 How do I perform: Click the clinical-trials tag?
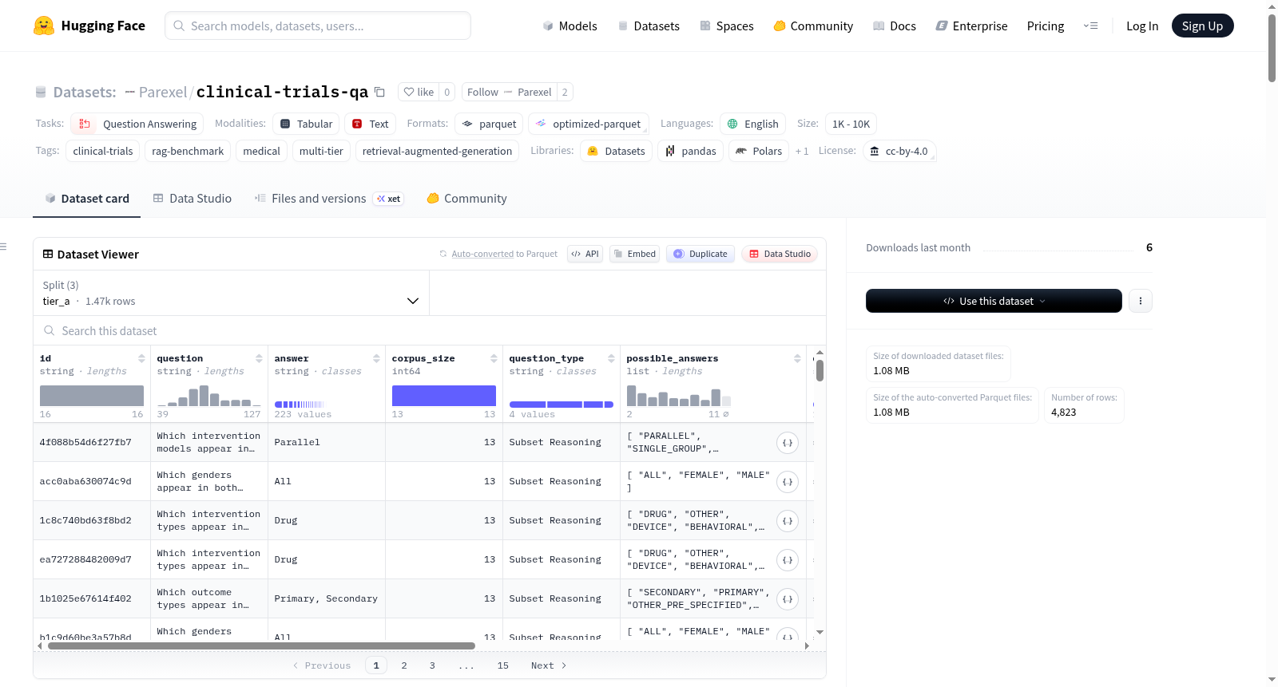click(x=103, y=151)
